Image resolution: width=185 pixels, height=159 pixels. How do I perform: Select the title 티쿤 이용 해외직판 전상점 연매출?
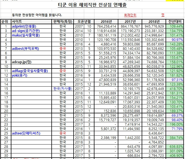92,5
